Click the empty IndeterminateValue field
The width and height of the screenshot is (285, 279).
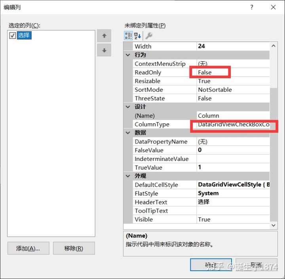point(233,159)
